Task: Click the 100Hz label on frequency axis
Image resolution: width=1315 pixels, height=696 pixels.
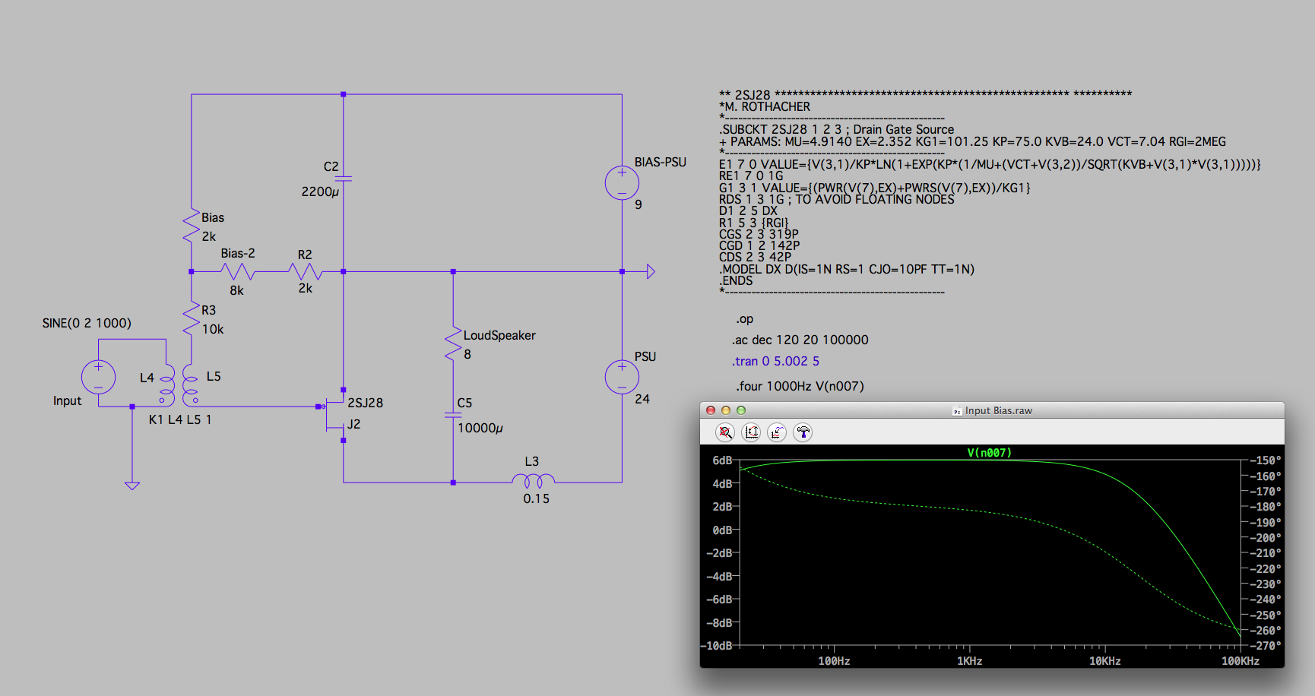Action: click(834, 661)
